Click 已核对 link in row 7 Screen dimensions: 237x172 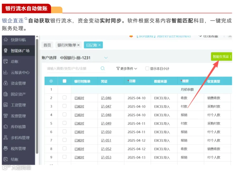coord(79,140)
